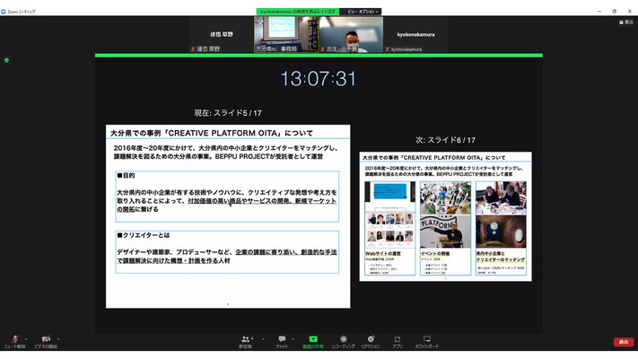Click the next slide 6 preview
The image size is (638, 359).
pyautogui.click(x=446, y=216)
